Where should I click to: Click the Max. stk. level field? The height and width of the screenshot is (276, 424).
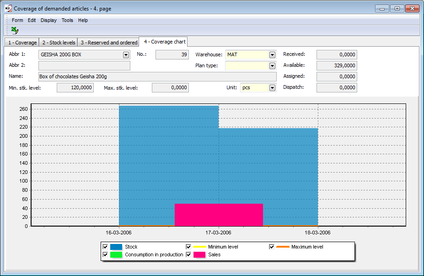pos(170,88)
